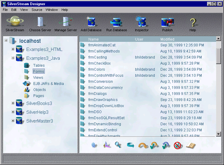
Task: Click the open book icon in bottom toolbar
Action: (191, 145)
